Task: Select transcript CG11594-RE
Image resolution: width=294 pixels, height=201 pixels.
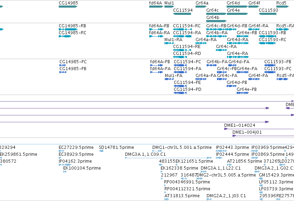Action: 182,50
